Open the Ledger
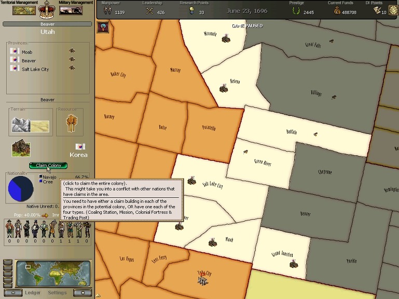Viewport: 399px width, 299px height. [x=33, y=293]
